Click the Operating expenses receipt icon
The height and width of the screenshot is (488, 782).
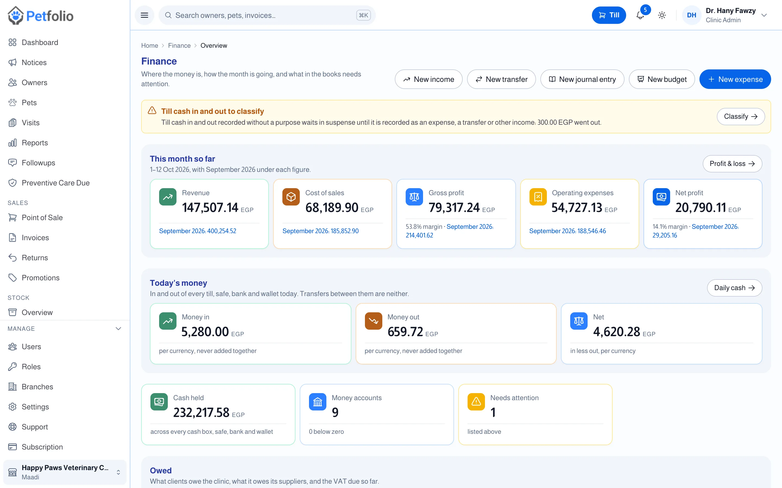(x=538, y=197)
